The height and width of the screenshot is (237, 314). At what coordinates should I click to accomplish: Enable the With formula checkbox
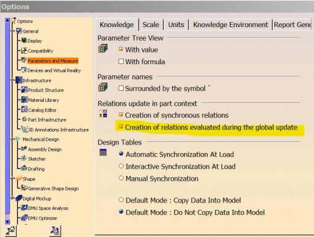point(121,61)
